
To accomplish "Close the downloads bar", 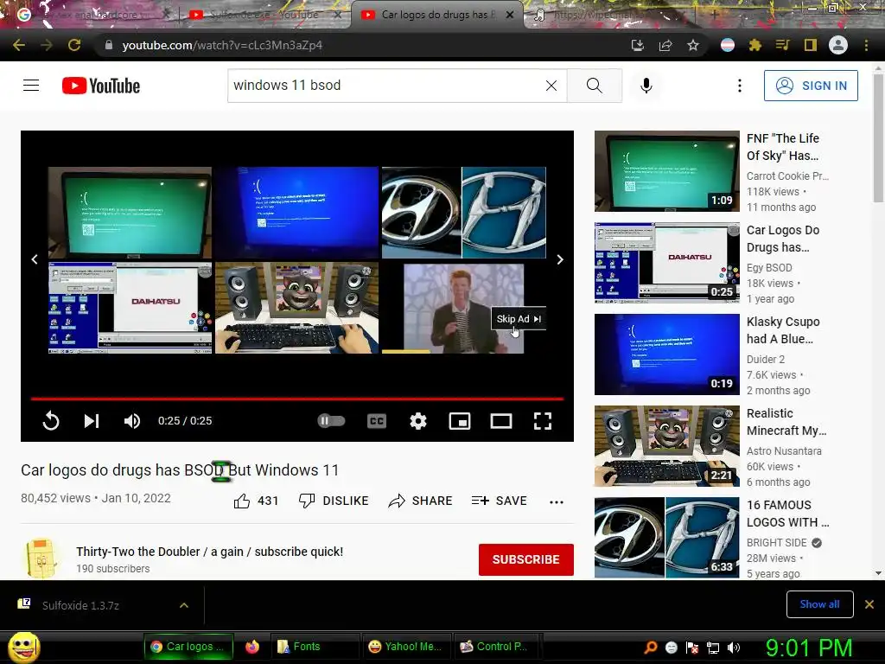I will (x=869, y=604).
